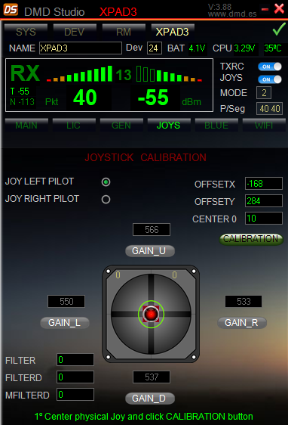Click the GAIN_R button

242,323
